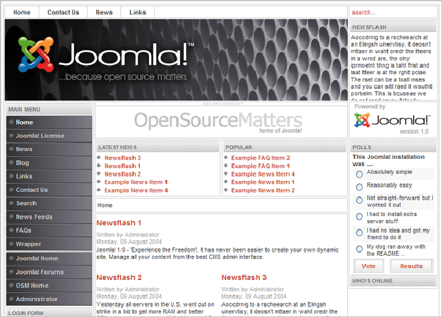Click the Newsflash module header
The width and height of the screenshot is (442, 317).
[393, 27]
